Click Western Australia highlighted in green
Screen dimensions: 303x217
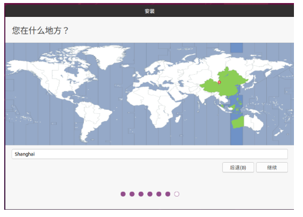238,122
